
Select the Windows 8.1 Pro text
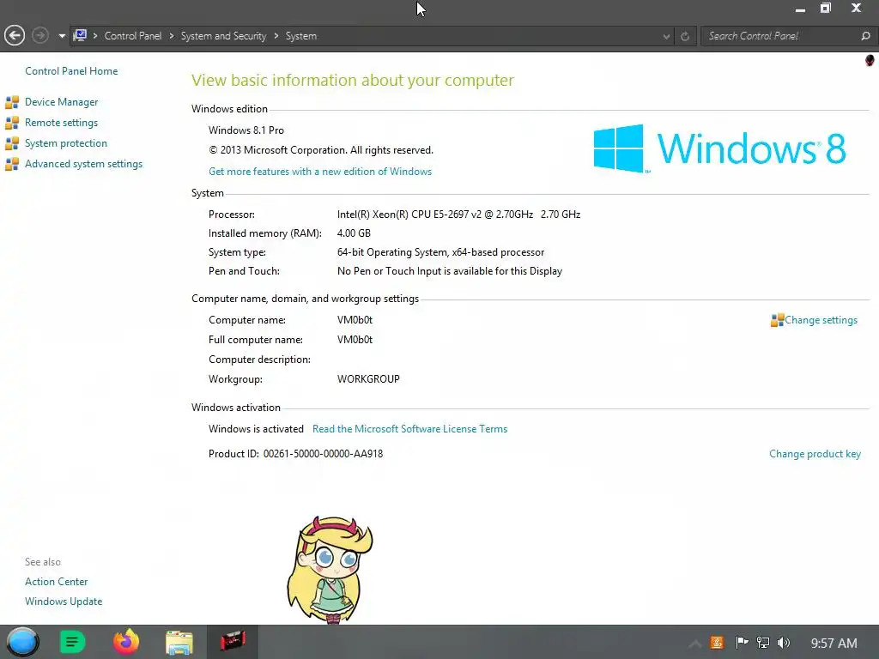[x=246, y=130]
